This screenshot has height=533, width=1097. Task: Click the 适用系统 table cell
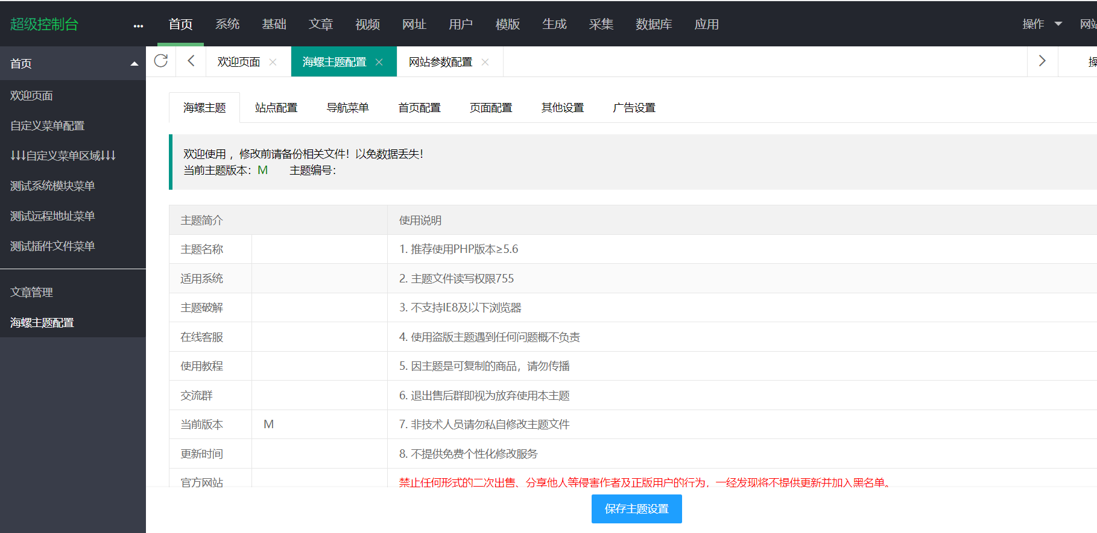(x=210, y=278)
